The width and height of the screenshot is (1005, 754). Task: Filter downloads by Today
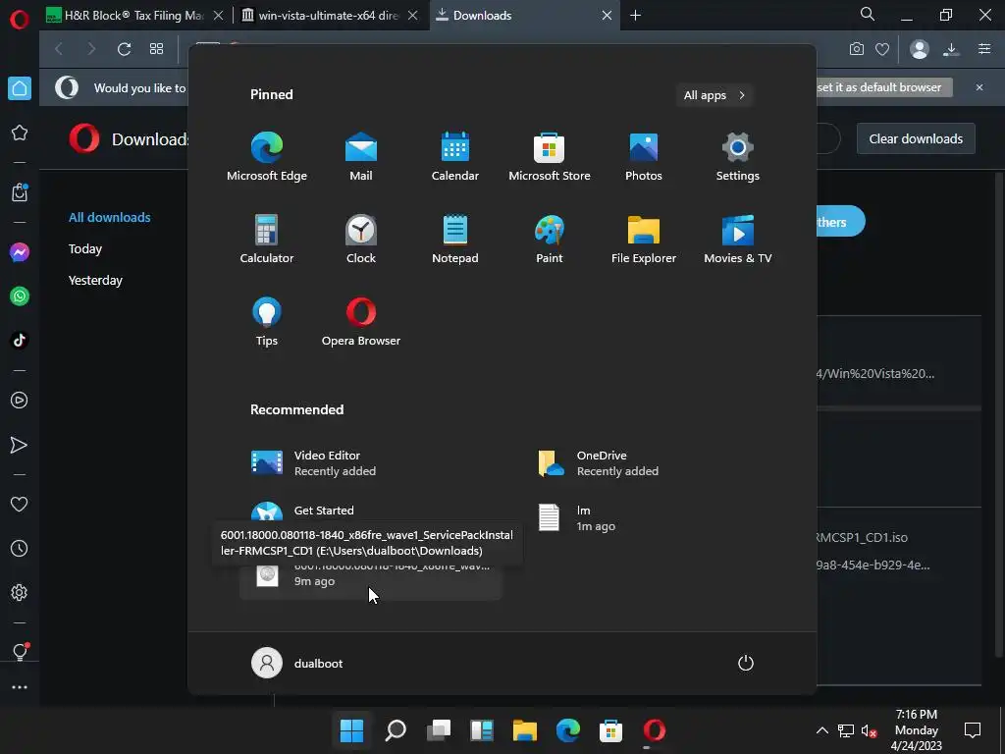pyautogui.click(x=85, y=248)
